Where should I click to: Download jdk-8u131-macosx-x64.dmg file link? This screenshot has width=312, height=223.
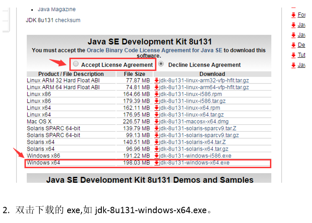(x=194, y=122)
